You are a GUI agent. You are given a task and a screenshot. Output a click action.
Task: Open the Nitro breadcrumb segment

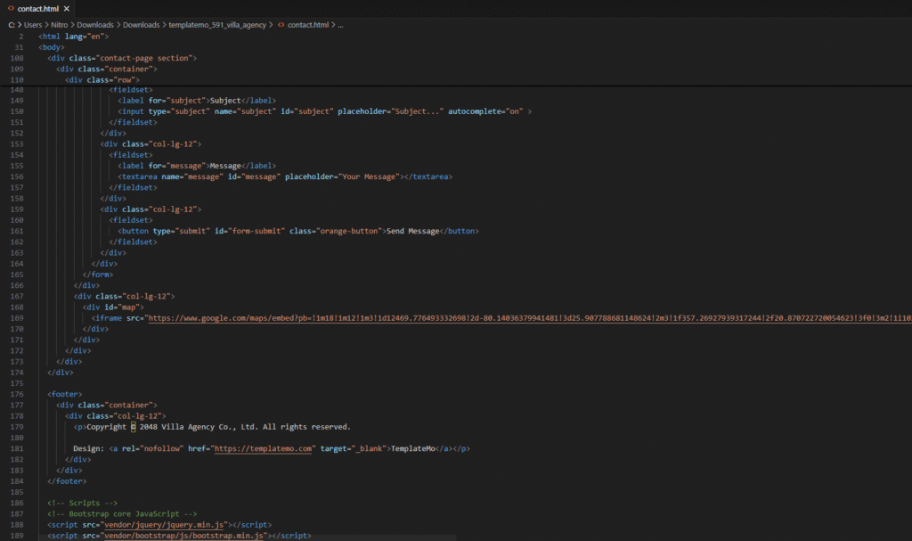pyautogui.click(x=60, y=25)
